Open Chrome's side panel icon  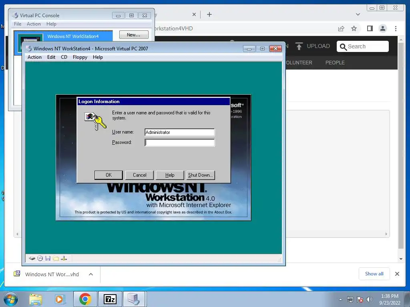370,28
